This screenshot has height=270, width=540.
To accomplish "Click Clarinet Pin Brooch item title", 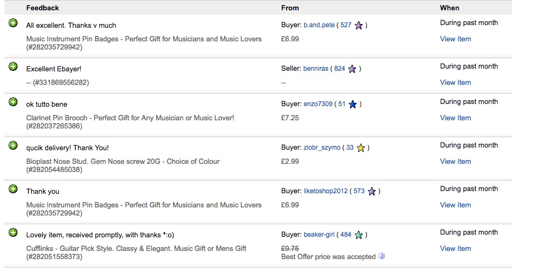I will point(130,118).
